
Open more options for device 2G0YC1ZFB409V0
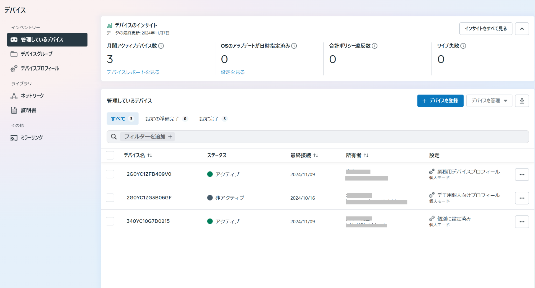click(x=522, y=175)
